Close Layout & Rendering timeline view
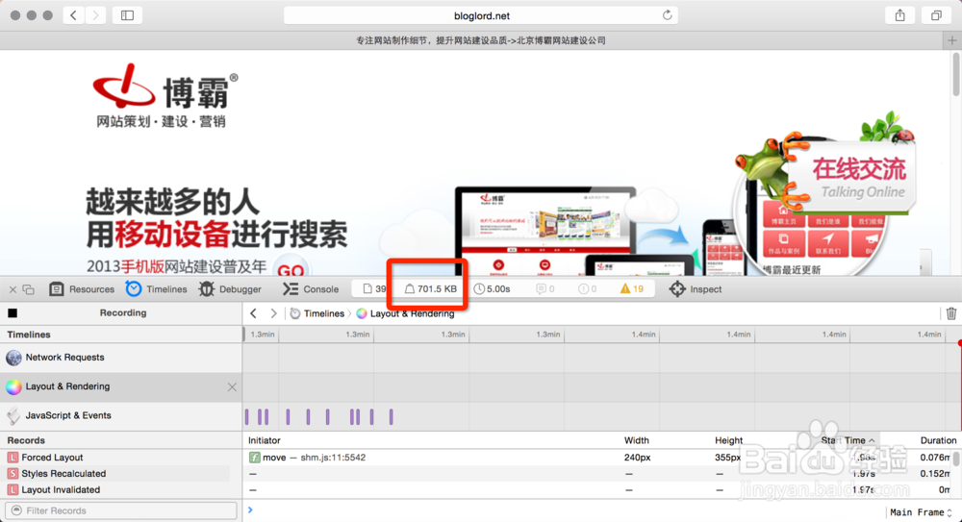The image size is (962, 522). (232, 387)
